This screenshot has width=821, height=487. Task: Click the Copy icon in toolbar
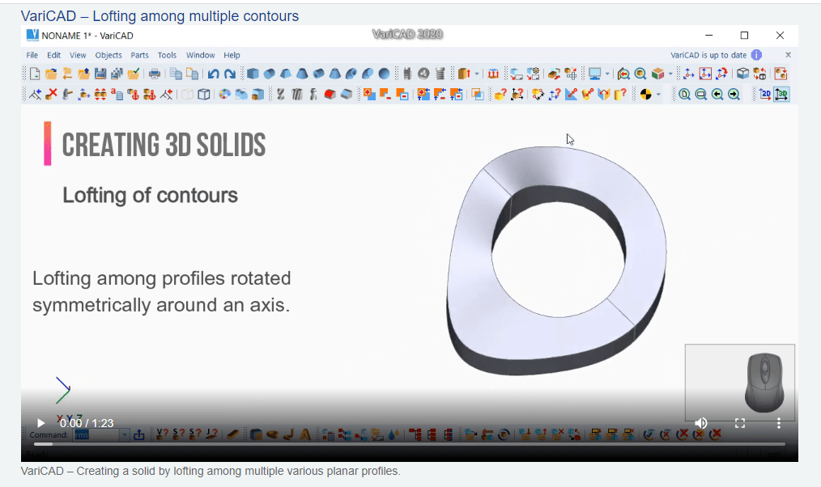click(x=176, y=74)
